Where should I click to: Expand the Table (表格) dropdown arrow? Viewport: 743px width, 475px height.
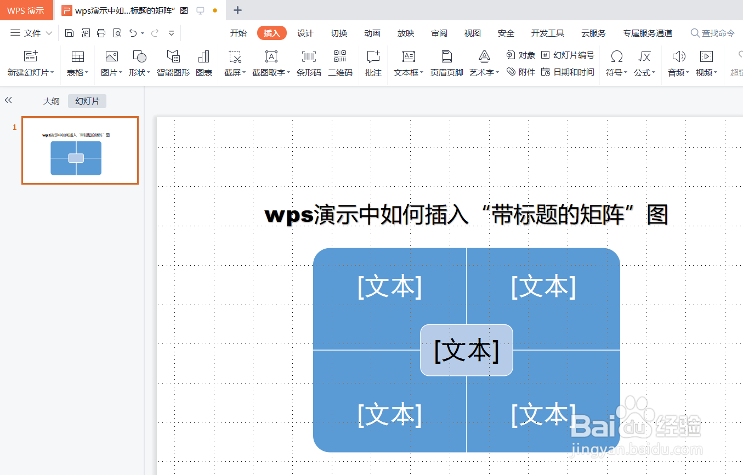tap(87, 72)
